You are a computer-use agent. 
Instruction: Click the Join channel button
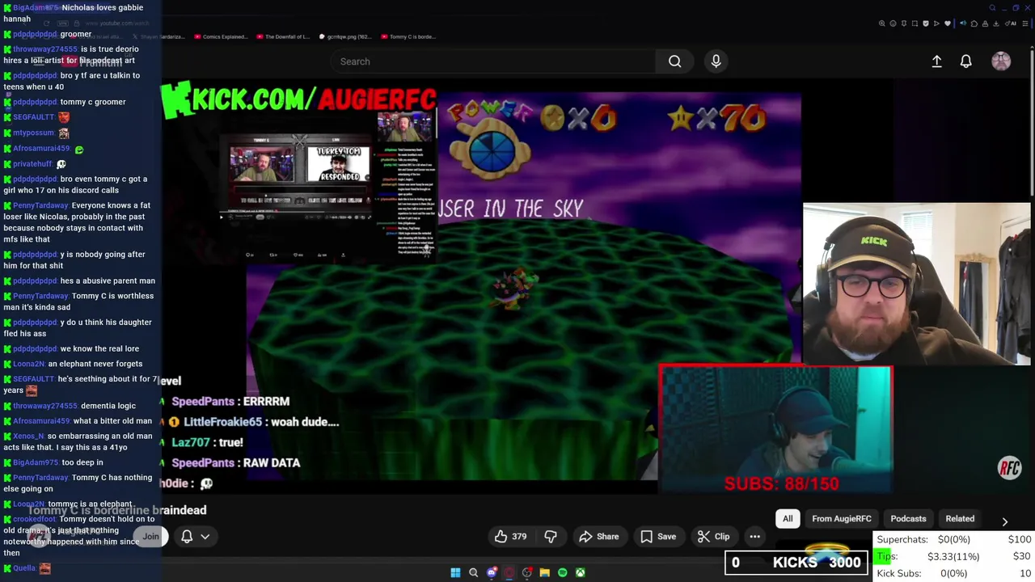(150, 536)
